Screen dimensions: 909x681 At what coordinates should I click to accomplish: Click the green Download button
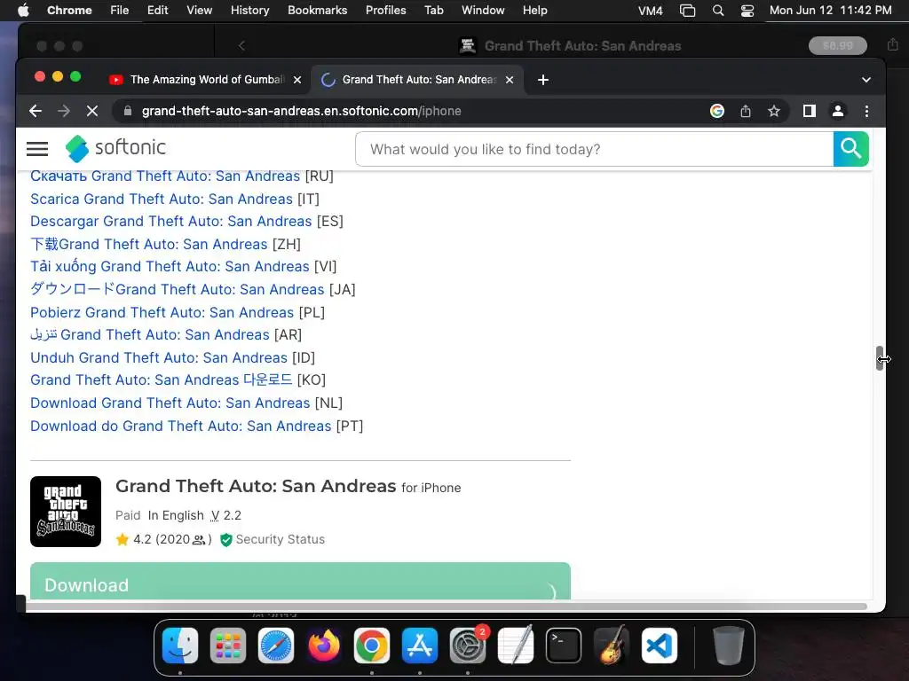300,581
